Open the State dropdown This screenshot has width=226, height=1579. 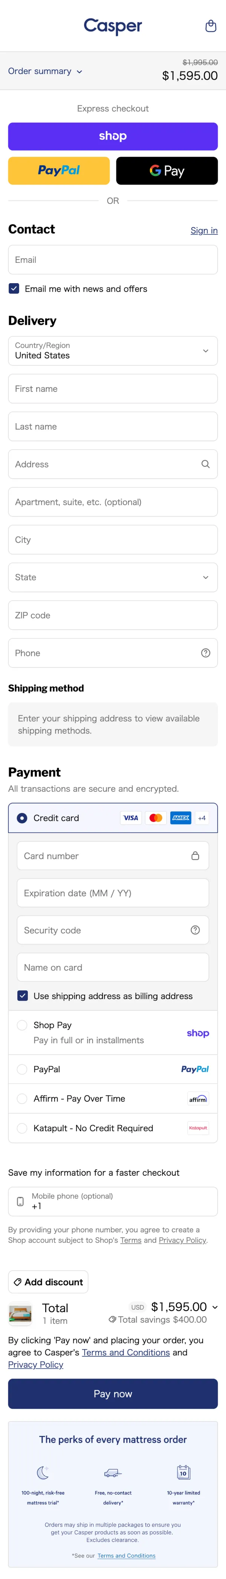click(x=113, y=577)
